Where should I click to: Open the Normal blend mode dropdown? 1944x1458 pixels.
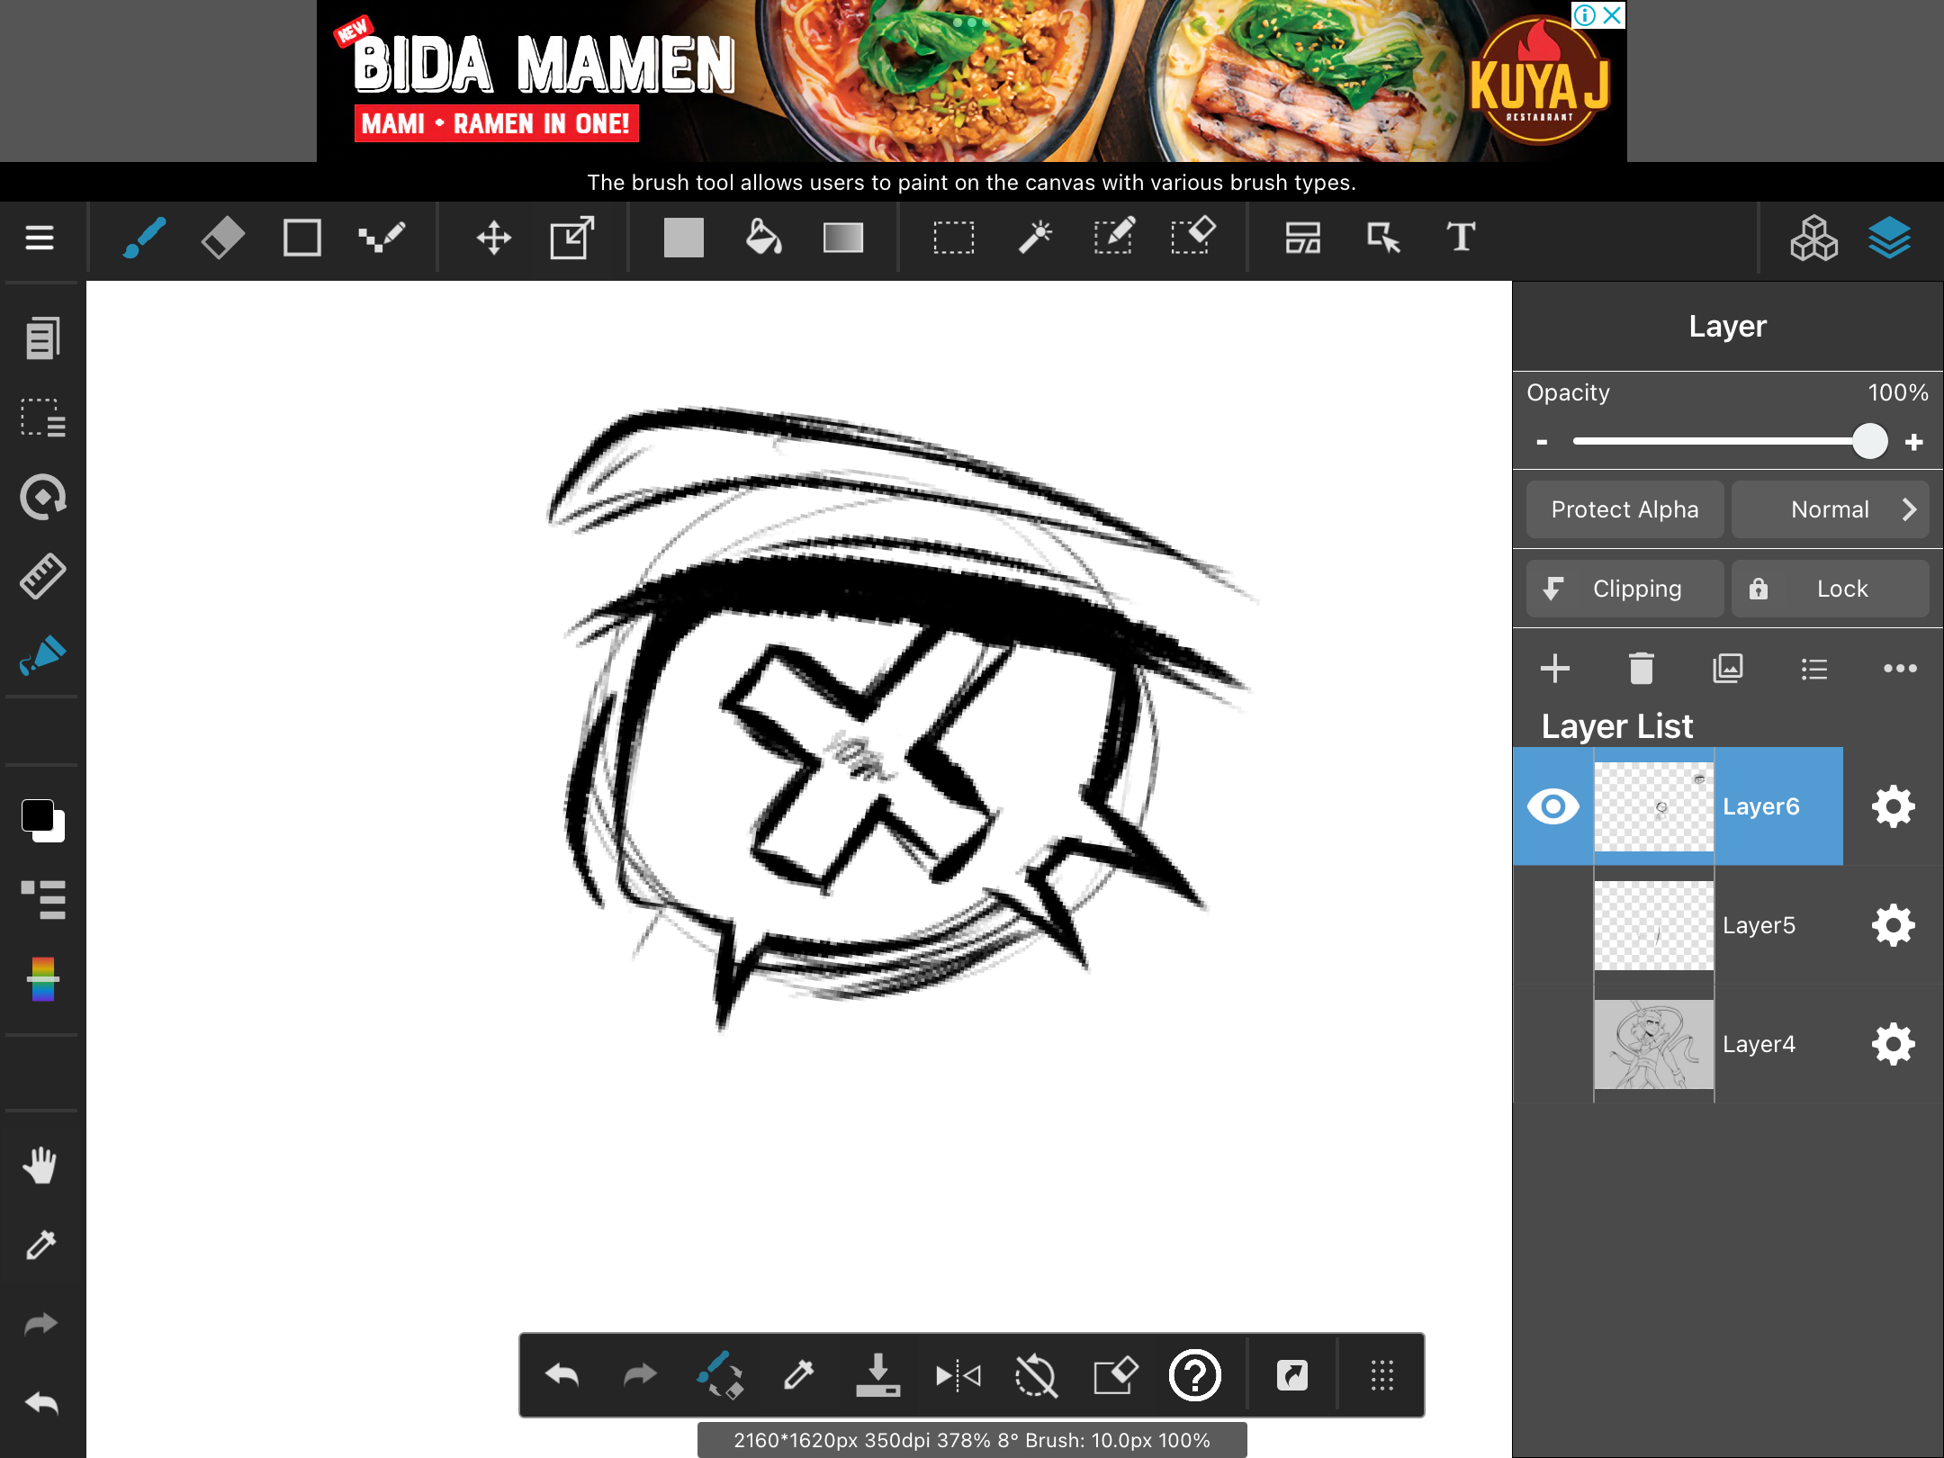click(x=1830, y=509)
